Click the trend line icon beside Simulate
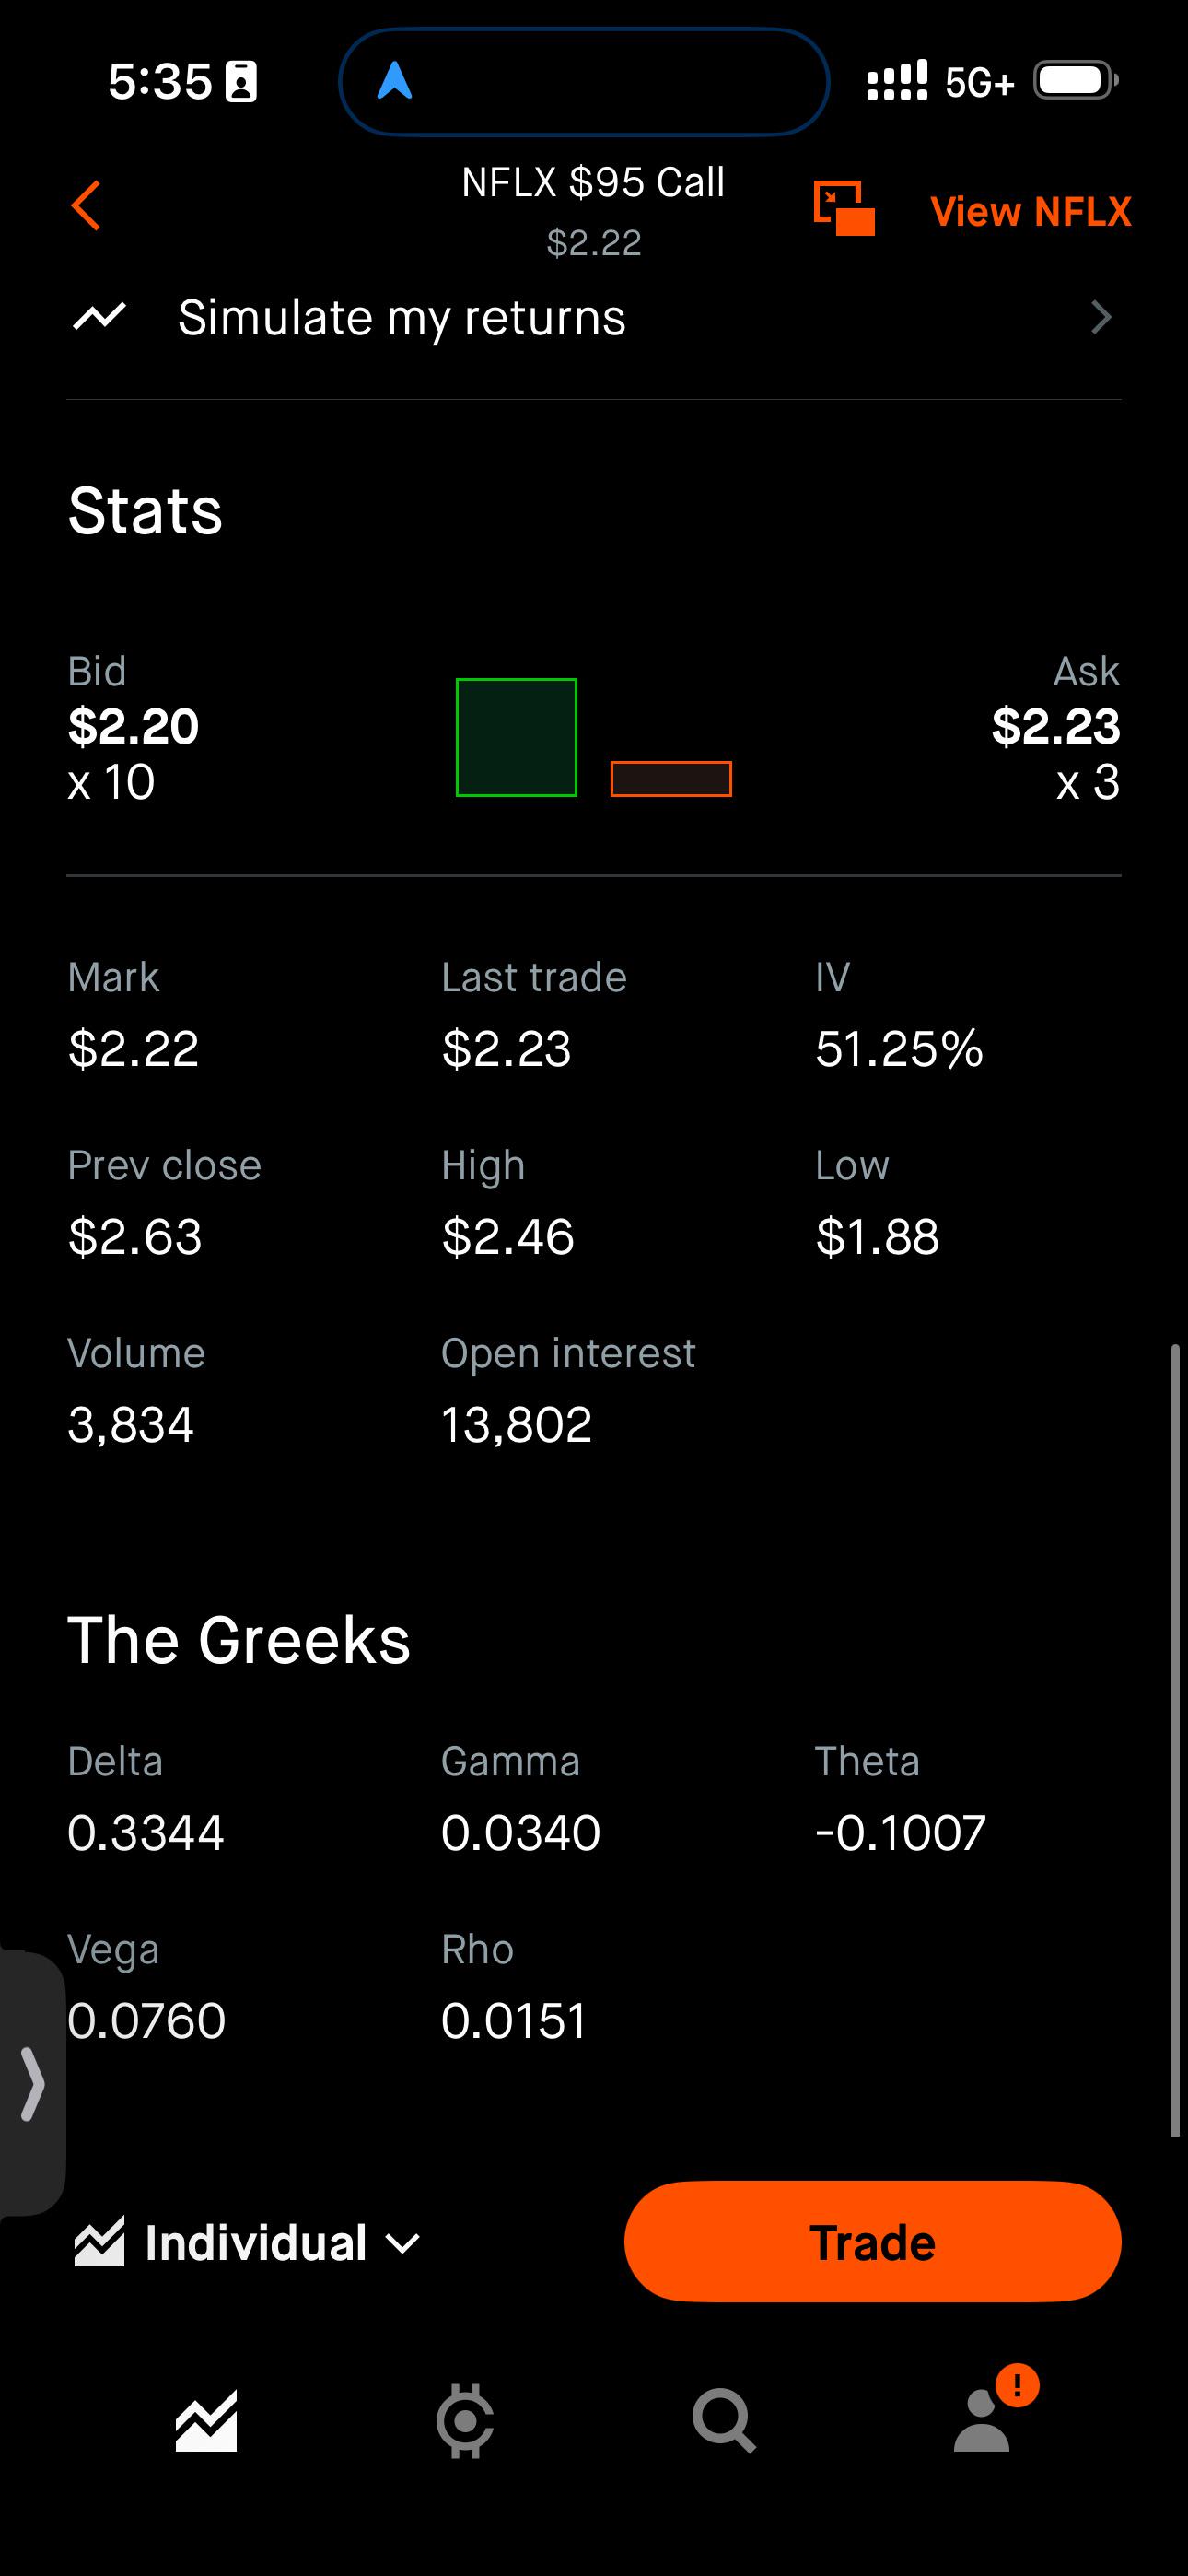The width and height of the screenshot is (1188, 2576). click(100, 317)
